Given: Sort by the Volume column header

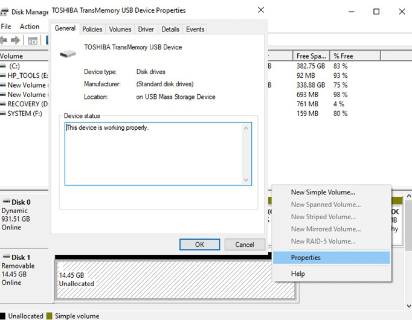Looking at the screenshot, I should click(24, 56).
